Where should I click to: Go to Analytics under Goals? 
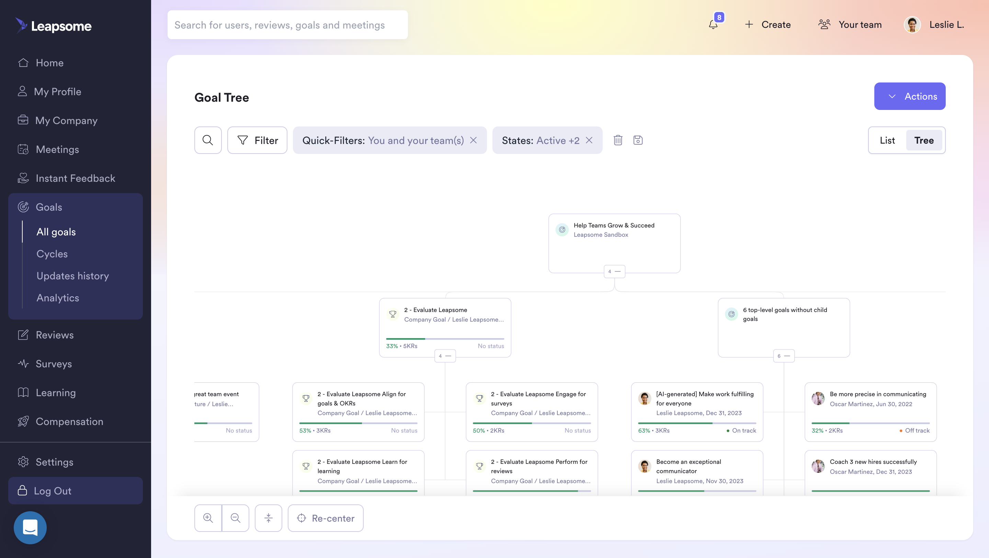(58, 298)
